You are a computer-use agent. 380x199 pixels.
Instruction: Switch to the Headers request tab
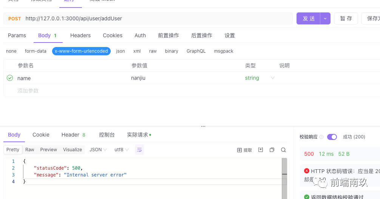(x=80, y=35)
